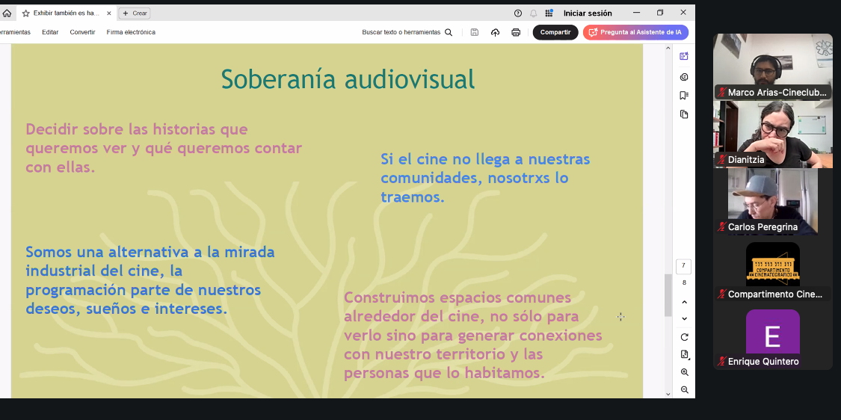This screenshot has height=420, width=841.
Task: Open the Firma electrónica menu
Action: (131, 32)
